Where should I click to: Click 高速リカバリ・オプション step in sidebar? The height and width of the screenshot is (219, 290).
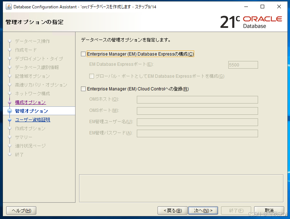pyautogui.click(x=41, y=85)
